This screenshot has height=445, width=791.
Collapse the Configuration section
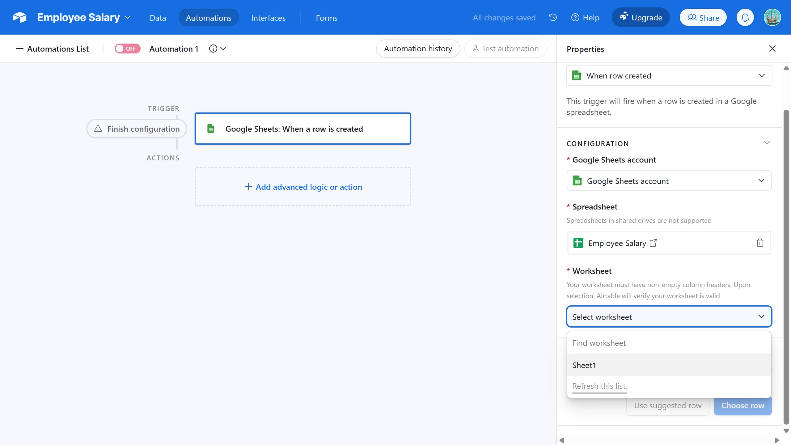click(x=767, y=143)
